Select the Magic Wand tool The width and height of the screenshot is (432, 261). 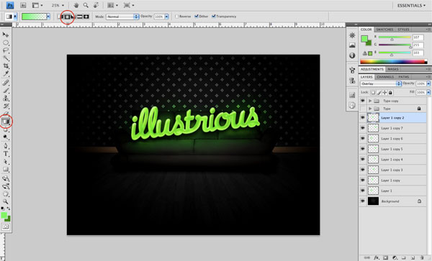pos(6,58)
